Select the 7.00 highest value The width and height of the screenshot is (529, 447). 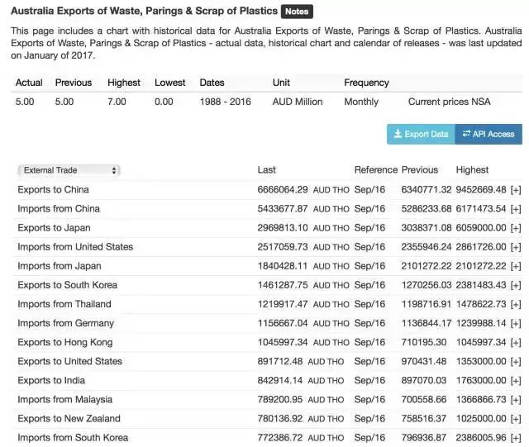[117, 102]
